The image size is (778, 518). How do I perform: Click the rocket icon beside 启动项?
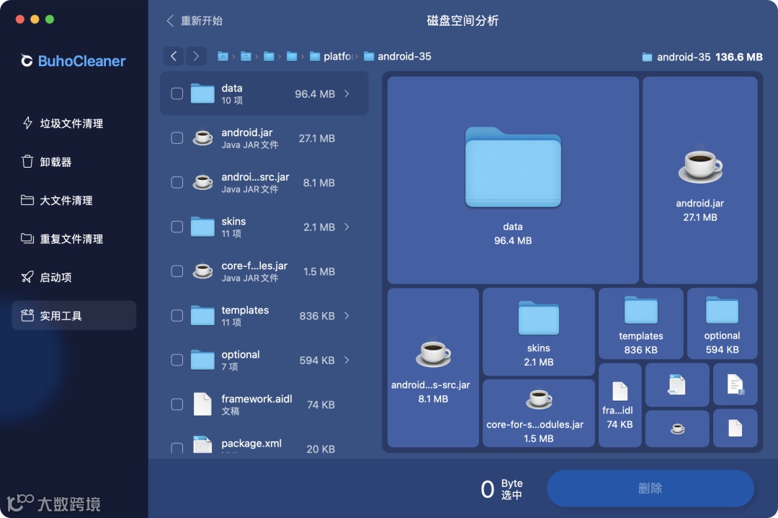(27, 276)
